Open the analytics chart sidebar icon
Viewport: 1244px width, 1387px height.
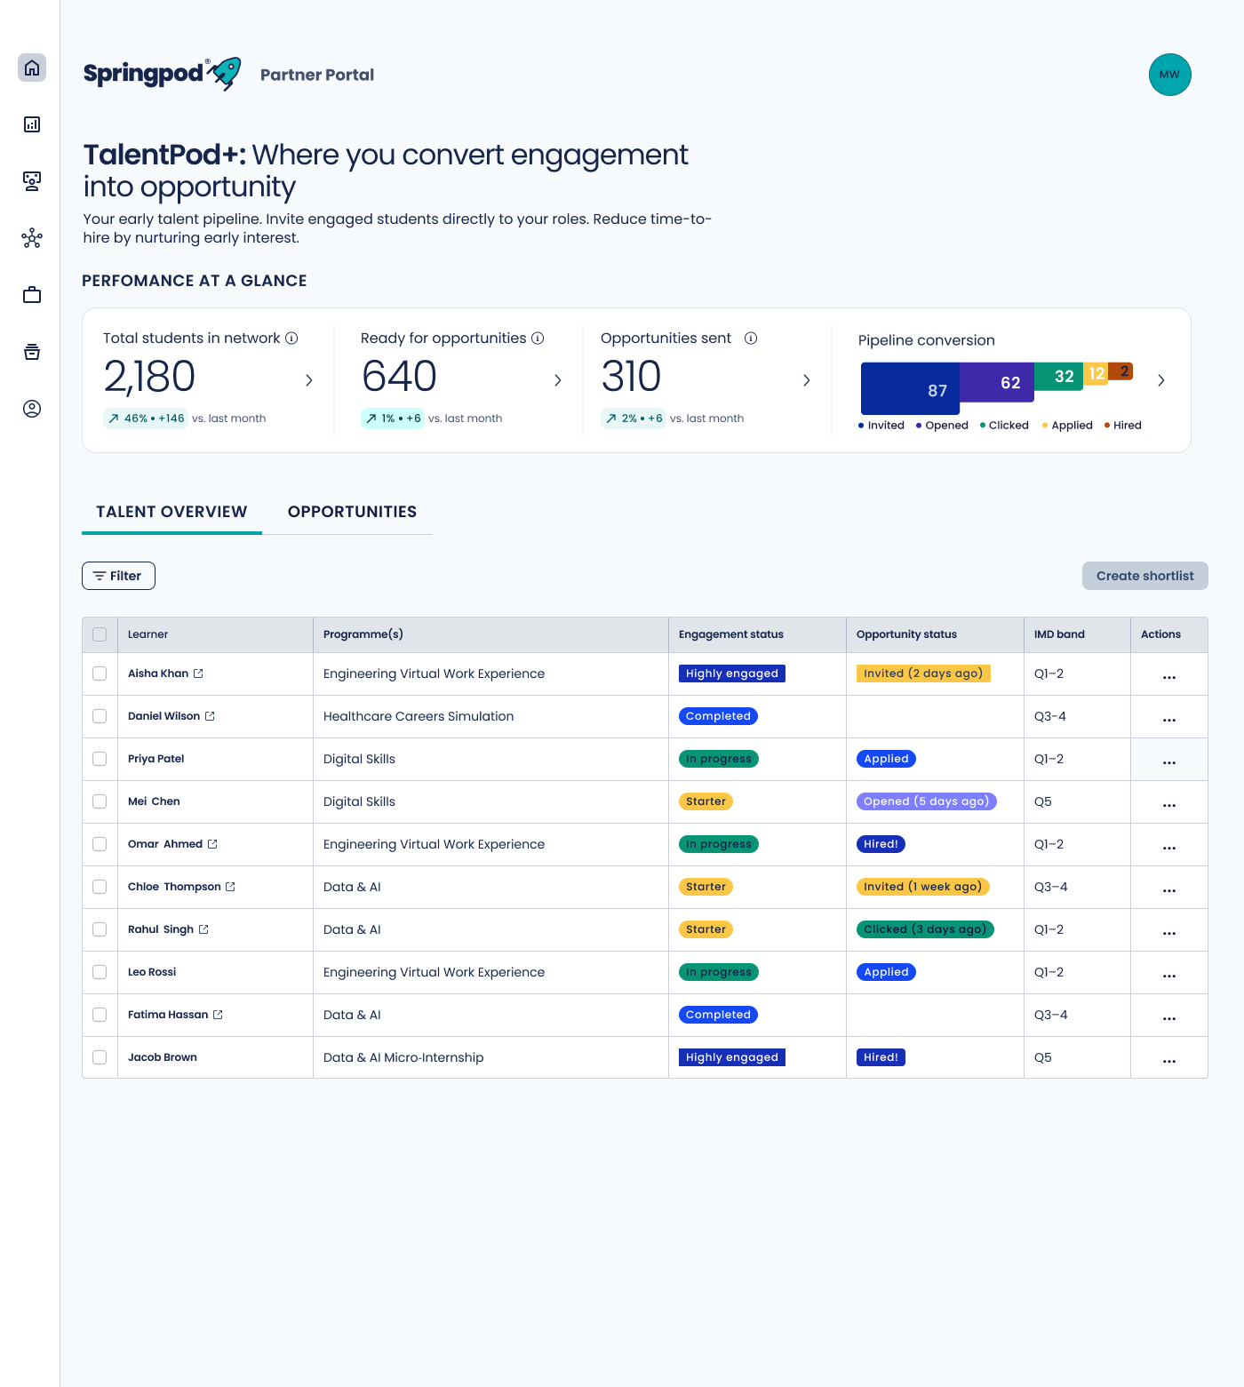[32, 124]
